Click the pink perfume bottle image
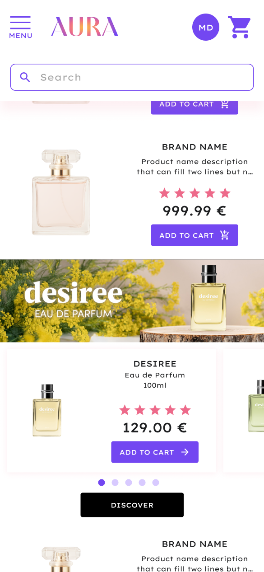 coord(61,192)
